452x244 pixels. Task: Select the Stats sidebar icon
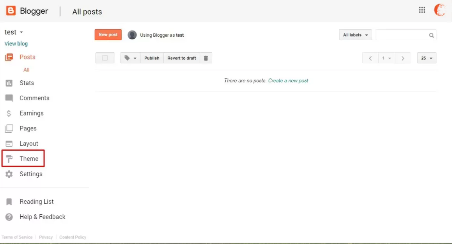(9, 83)
